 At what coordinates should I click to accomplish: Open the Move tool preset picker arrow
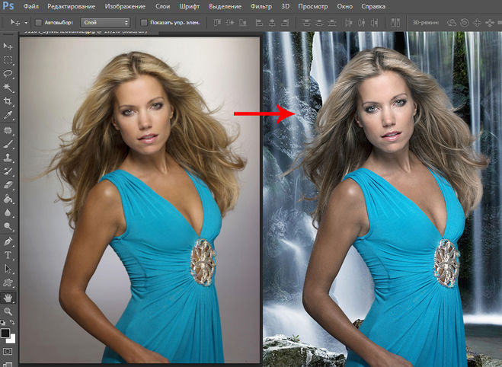click(x=26, y=23)
